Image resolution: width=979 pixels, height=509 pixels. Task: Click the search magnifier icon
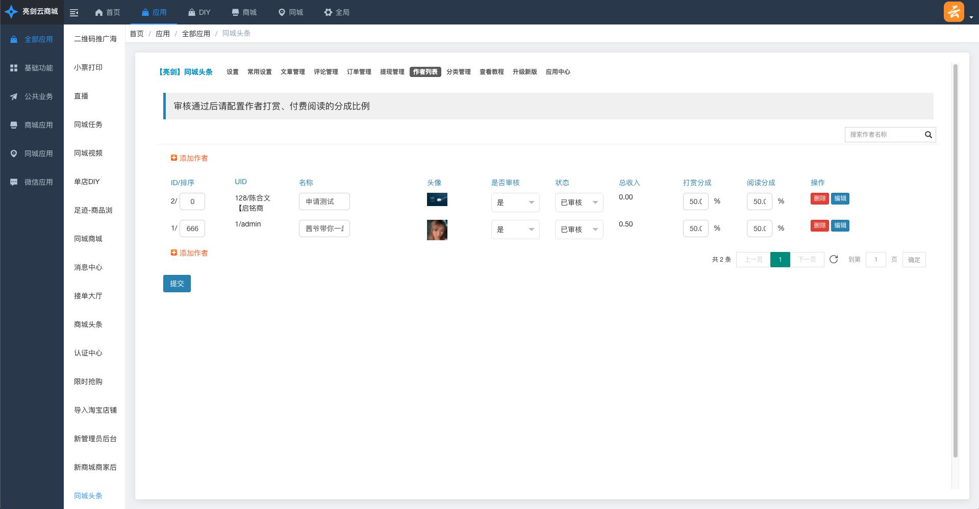928,135
